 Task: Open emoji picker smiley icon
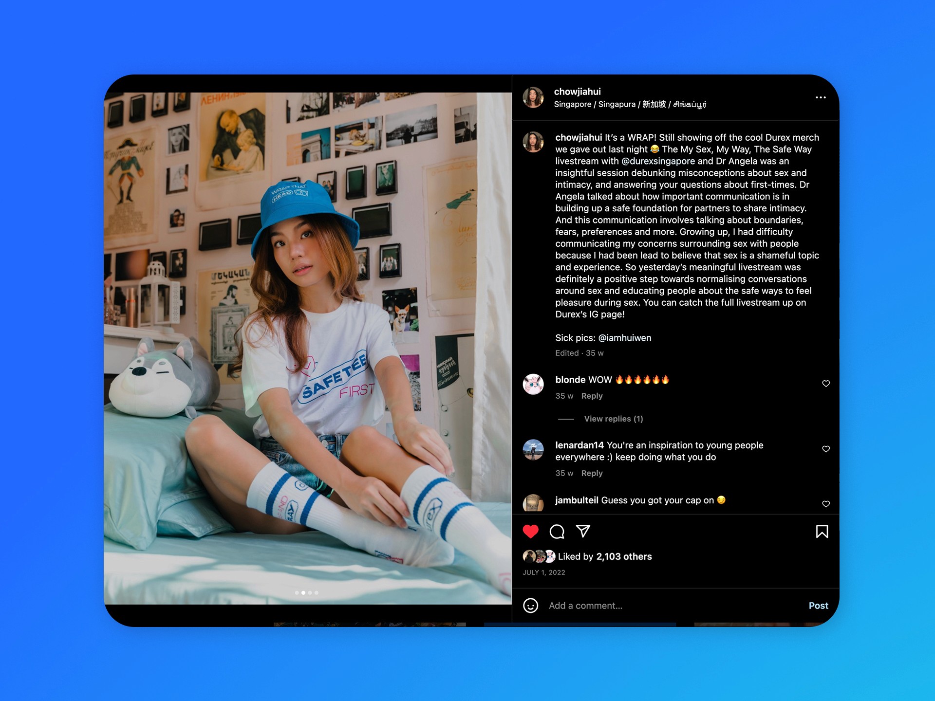click(530, 606)
